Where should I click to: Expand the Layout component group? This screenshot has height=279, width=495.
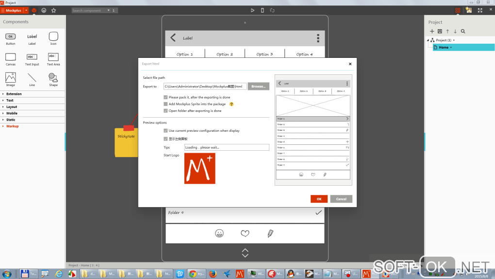33,107
